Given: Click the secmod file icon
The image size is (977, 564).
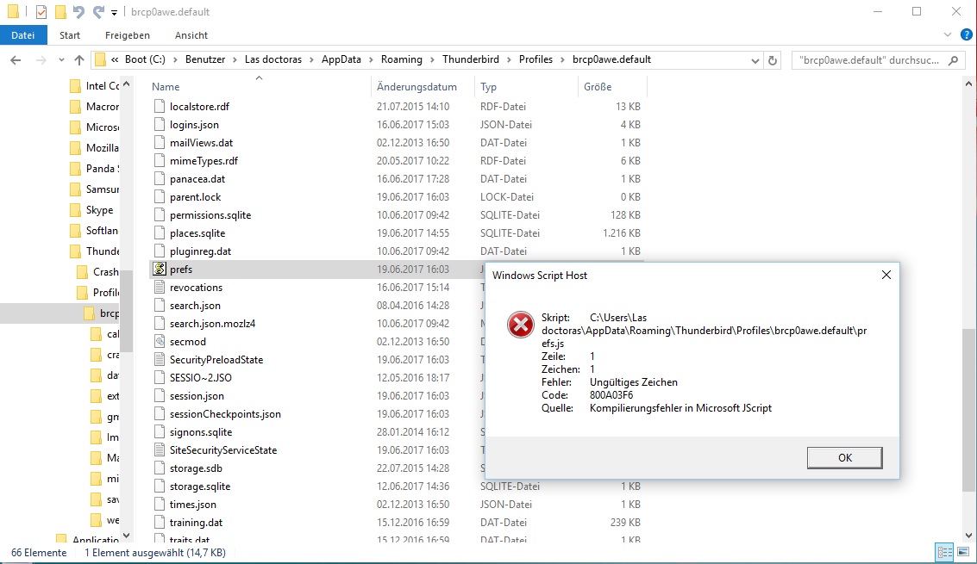Looking at the screenshot, I should (x=159, y=342).
